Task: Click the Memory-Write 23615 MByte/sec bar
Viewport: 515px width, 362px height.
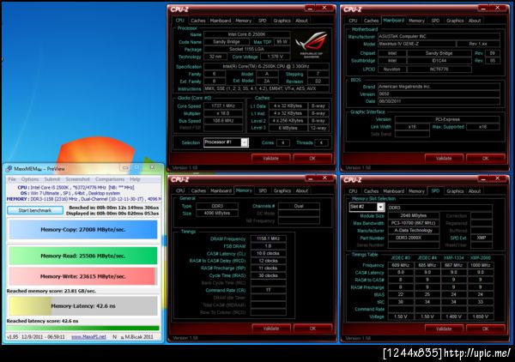Action: pos(82,276)
